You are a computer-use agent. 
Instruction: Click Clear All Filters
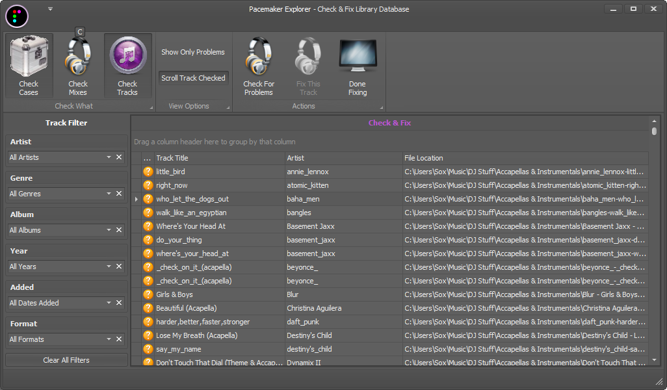pyautogui.click(x=66, y=360)
